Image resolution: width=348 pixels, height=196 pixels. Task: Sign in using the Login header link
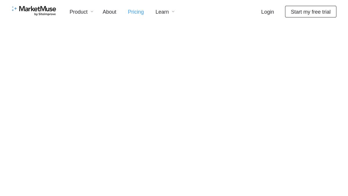point(267,12)
